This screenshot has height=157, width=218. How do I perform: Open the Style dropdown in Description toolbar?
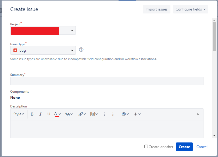18,114
